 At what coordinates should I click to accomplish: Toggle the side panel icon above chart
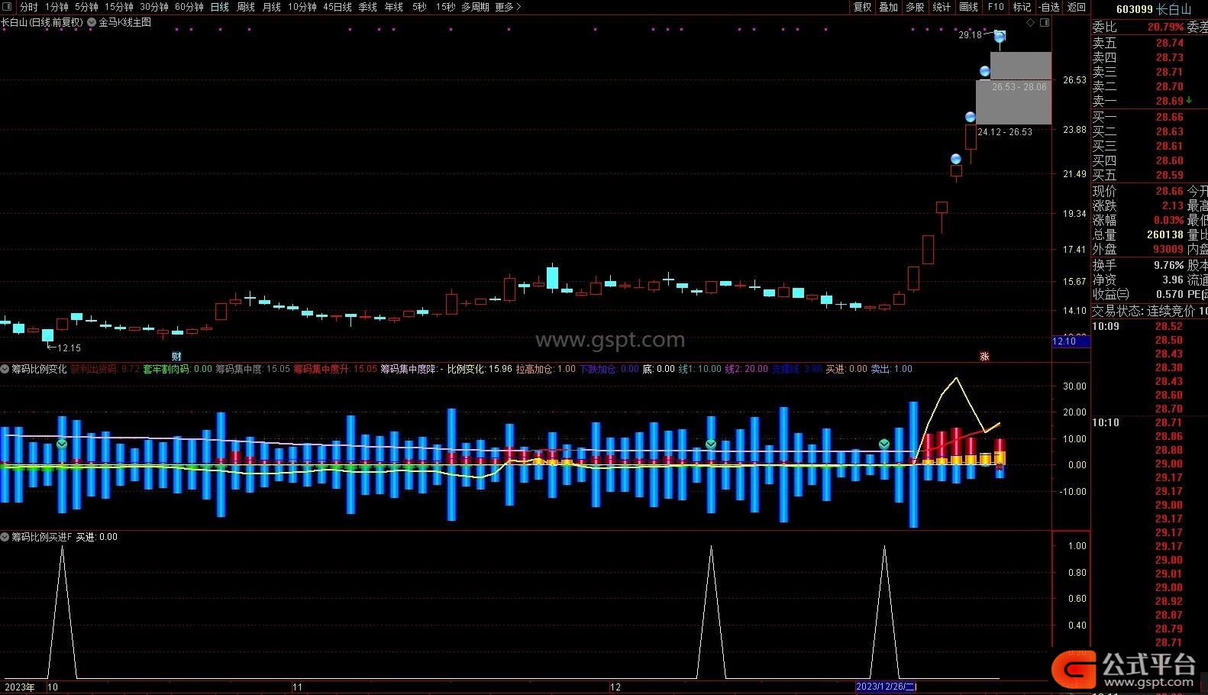1045,23
